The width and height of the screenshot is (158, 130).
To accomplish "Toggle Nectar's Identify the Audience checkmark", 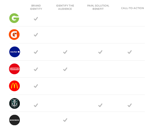I will (65, 52).
